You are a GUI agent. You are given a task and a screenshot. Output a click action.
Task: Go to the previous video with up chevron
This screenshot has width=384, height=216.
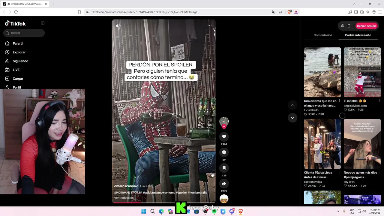pyautogui.click(x=292, y=105)
